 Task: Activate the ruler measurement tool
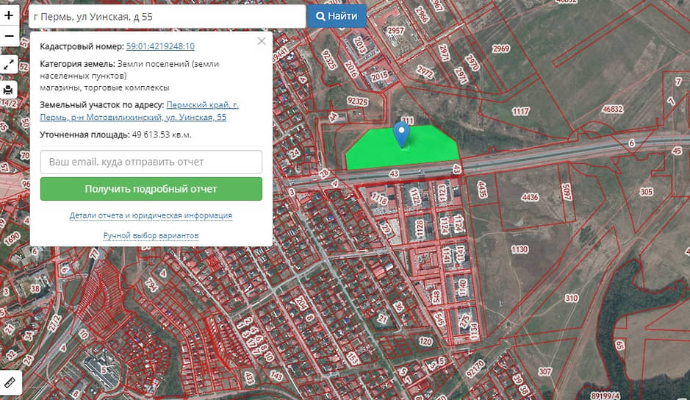pos(10,382)
